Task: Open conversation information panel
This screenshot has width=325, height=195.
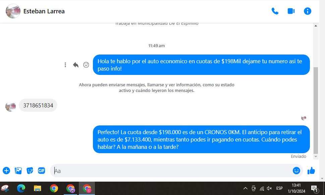Action: click(x=307, y=11)
